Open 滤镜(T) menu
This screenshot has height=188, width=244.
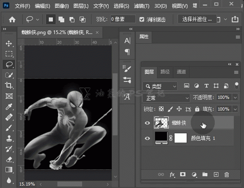tap(142, 6)
